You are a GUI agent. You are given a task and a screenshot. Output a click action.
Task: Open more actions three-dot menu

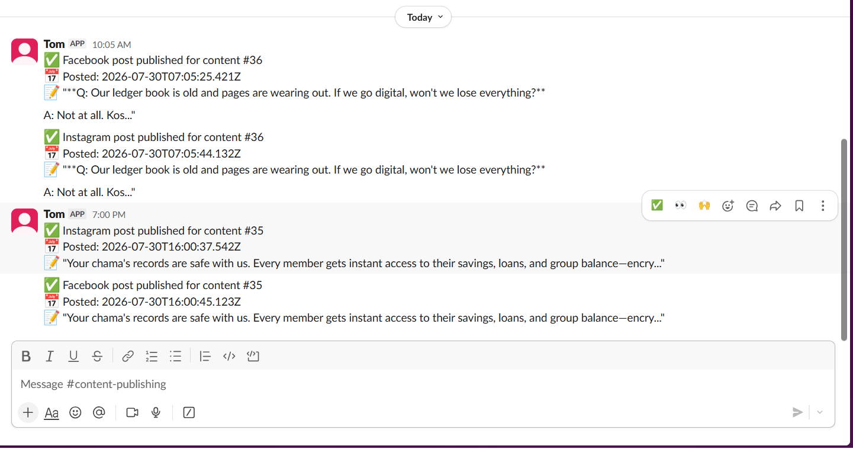[823, 206]
